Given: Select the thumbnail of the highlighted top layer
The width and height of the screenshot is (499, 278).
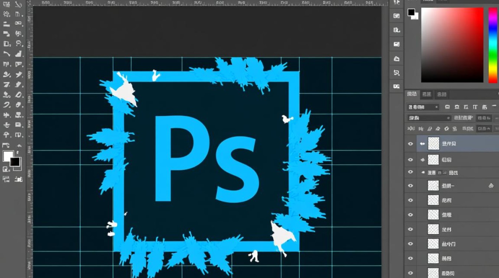Looking at the screenshot, I should [433, 143].
